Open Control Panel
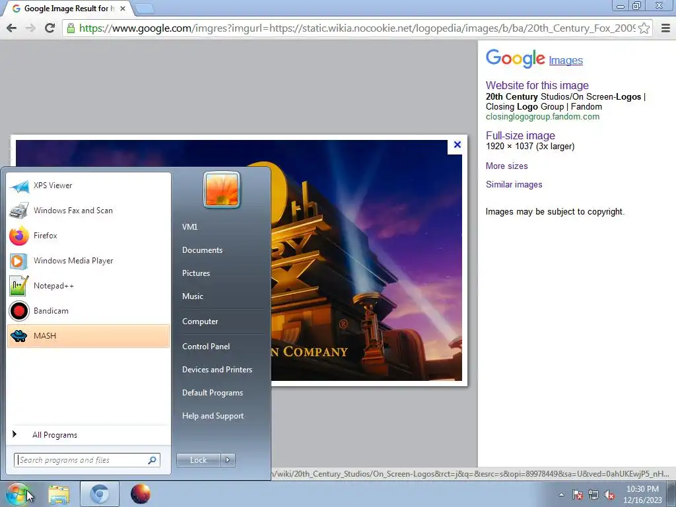 [x=206, y=347]
